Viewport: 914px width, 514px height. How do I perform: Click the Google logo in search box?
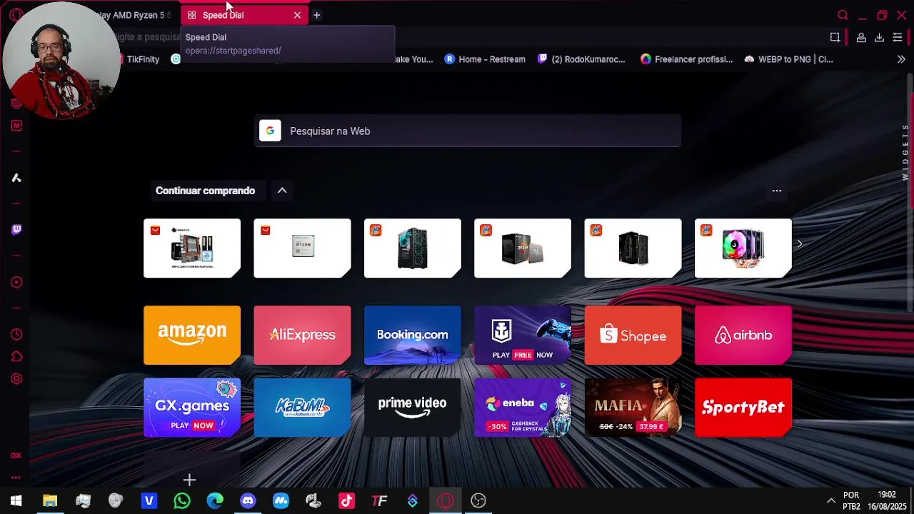[270, 131]
